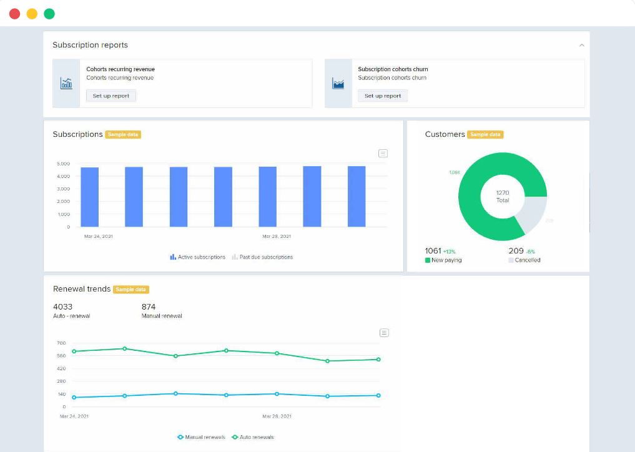This screenshot has width=635, height=452.
Task: Click the Sample data badge beside Customers
Action: click(x=485, y=134)
